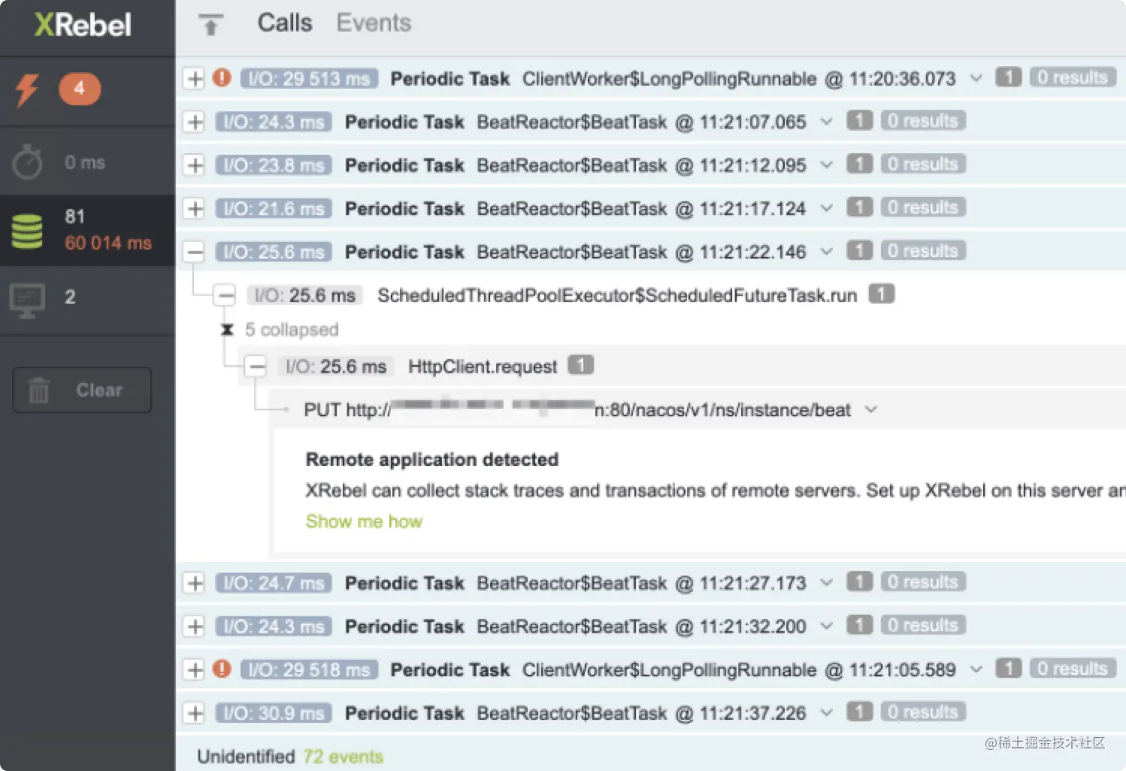Collapse the BeatTask 11:21:22.146 row
This screenshot has height=771, width=1126.
click(x=195, y=252)
